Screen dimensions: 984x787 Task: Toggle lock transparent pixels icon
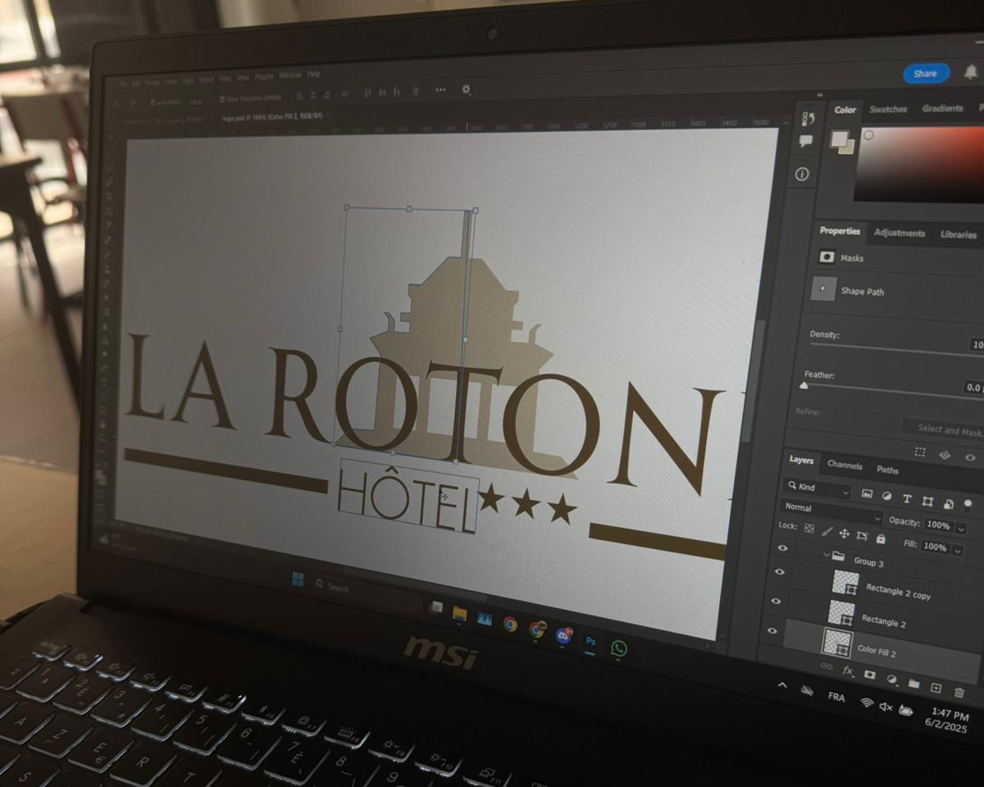pos(809,529)
